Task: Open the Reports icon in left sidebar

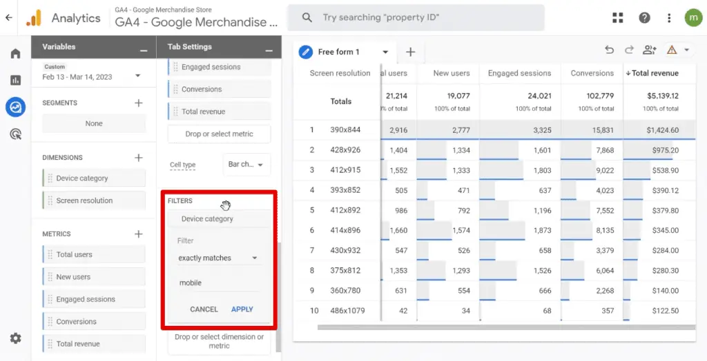Action: pos(15,80)
